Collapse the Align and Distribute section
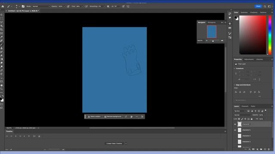The height and width of the screenshot is (154, 275). (235, 85)
